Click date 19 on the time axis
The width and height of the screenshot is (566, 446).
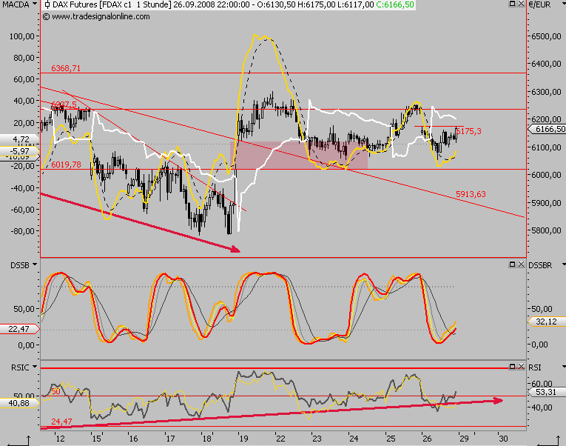(x=243, y=439)
